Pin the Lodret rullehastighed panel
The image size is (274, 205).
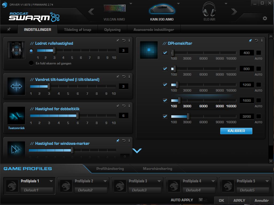pos(118,40)
